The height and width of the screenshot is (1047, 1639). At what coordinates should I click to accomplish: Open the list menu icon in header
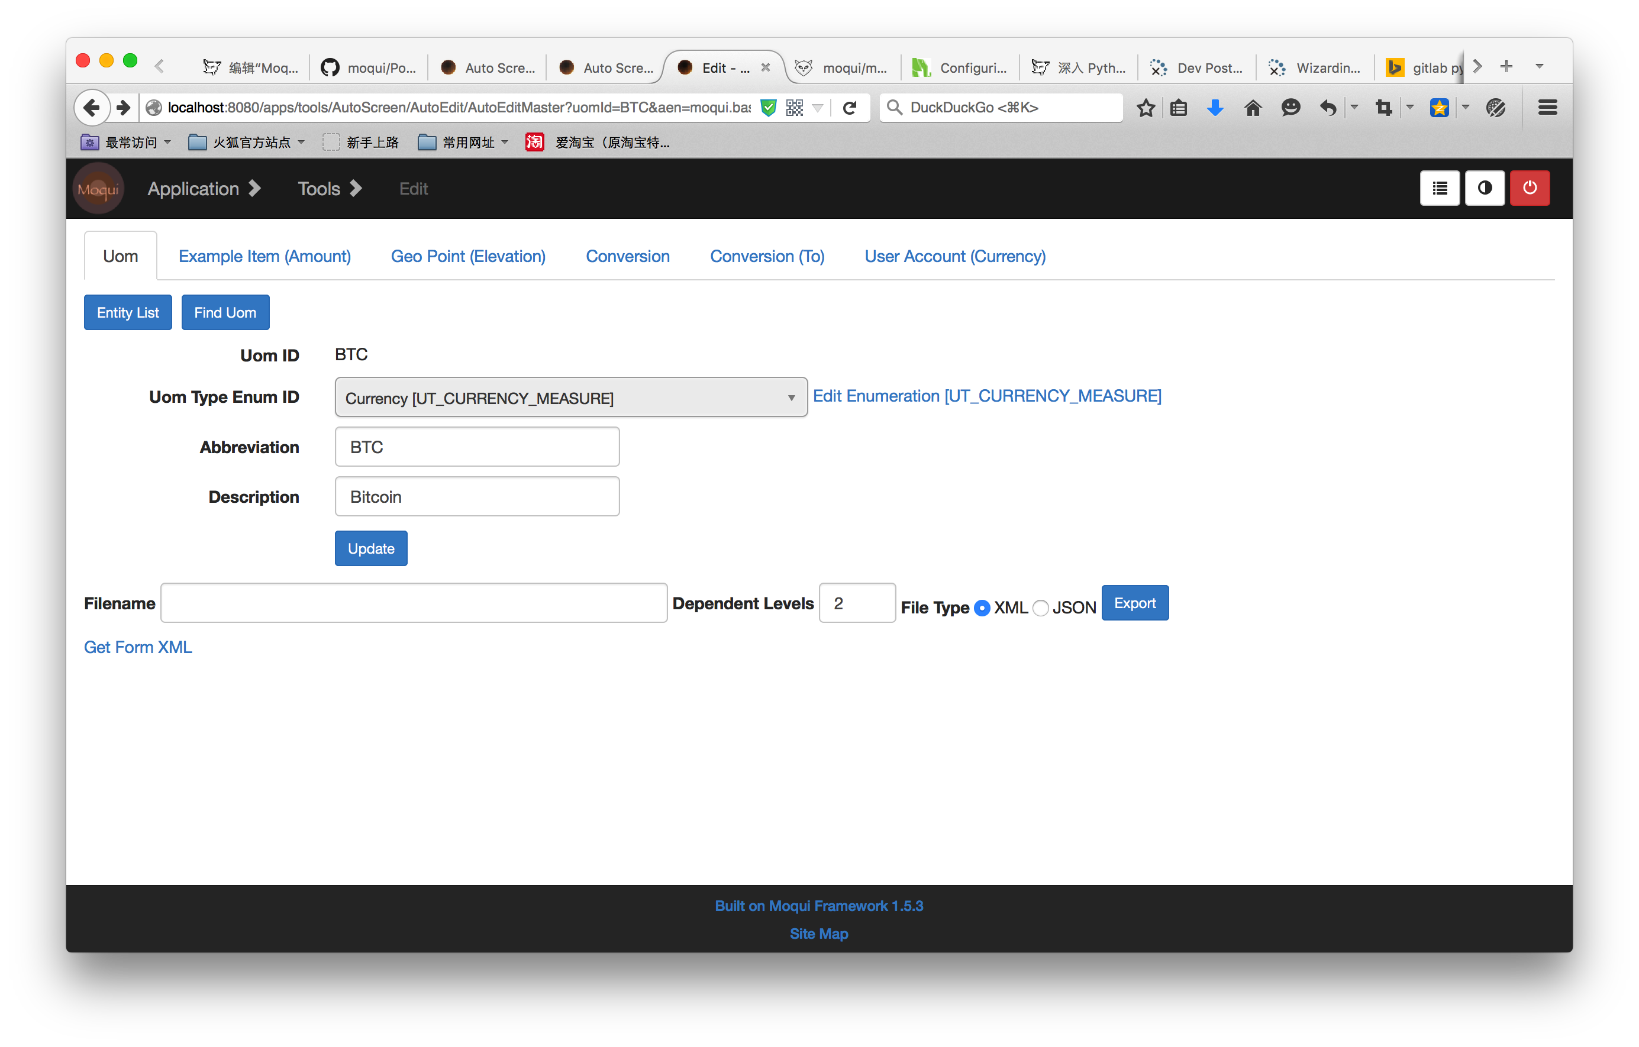[x=1440, y=188]
